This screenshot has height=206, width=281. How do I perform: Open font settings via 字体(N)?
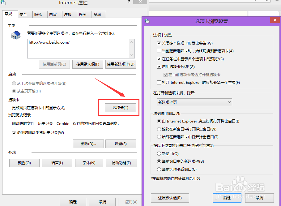[x=89, y=163]
